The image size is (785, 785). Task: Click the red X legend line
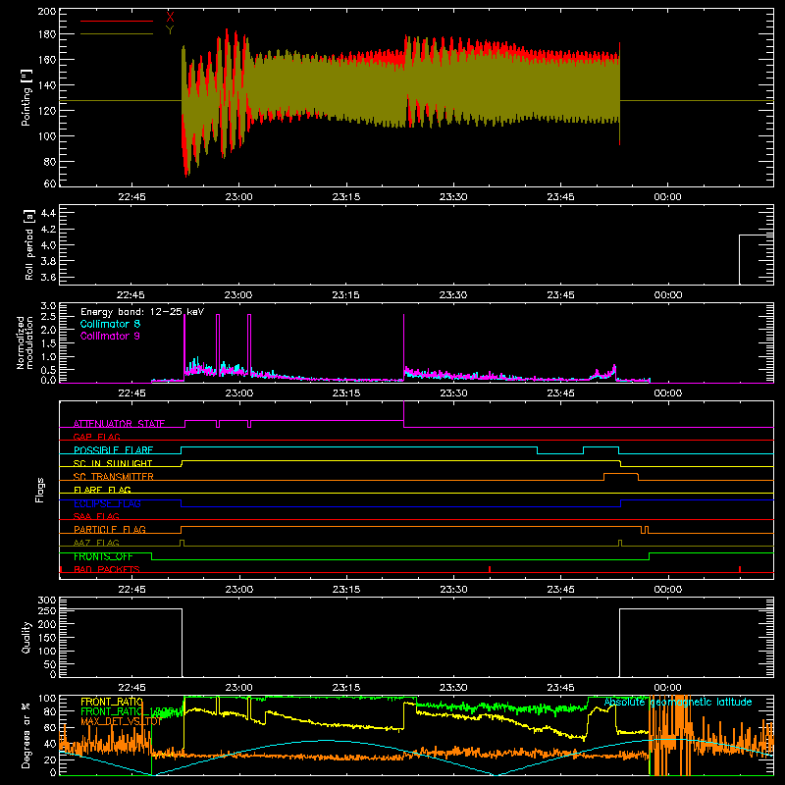pyautogui.click(x=117, y=21)
